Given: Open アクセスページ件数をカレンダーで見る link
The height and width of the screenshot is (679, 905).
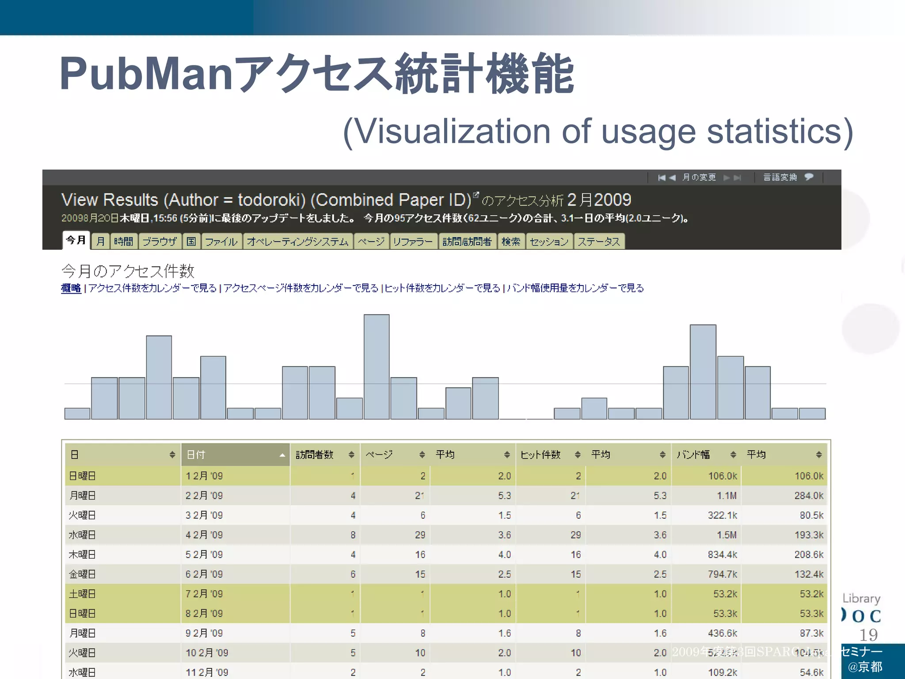Looking at the screenshot, I should pyautogui.click(x=301, y=288).
